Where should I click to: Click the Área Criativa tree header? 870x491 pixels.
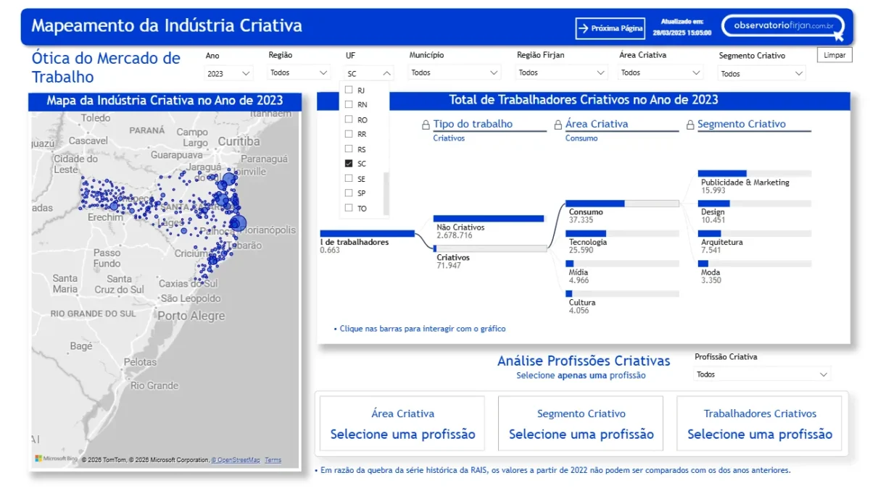pos(597,124)
